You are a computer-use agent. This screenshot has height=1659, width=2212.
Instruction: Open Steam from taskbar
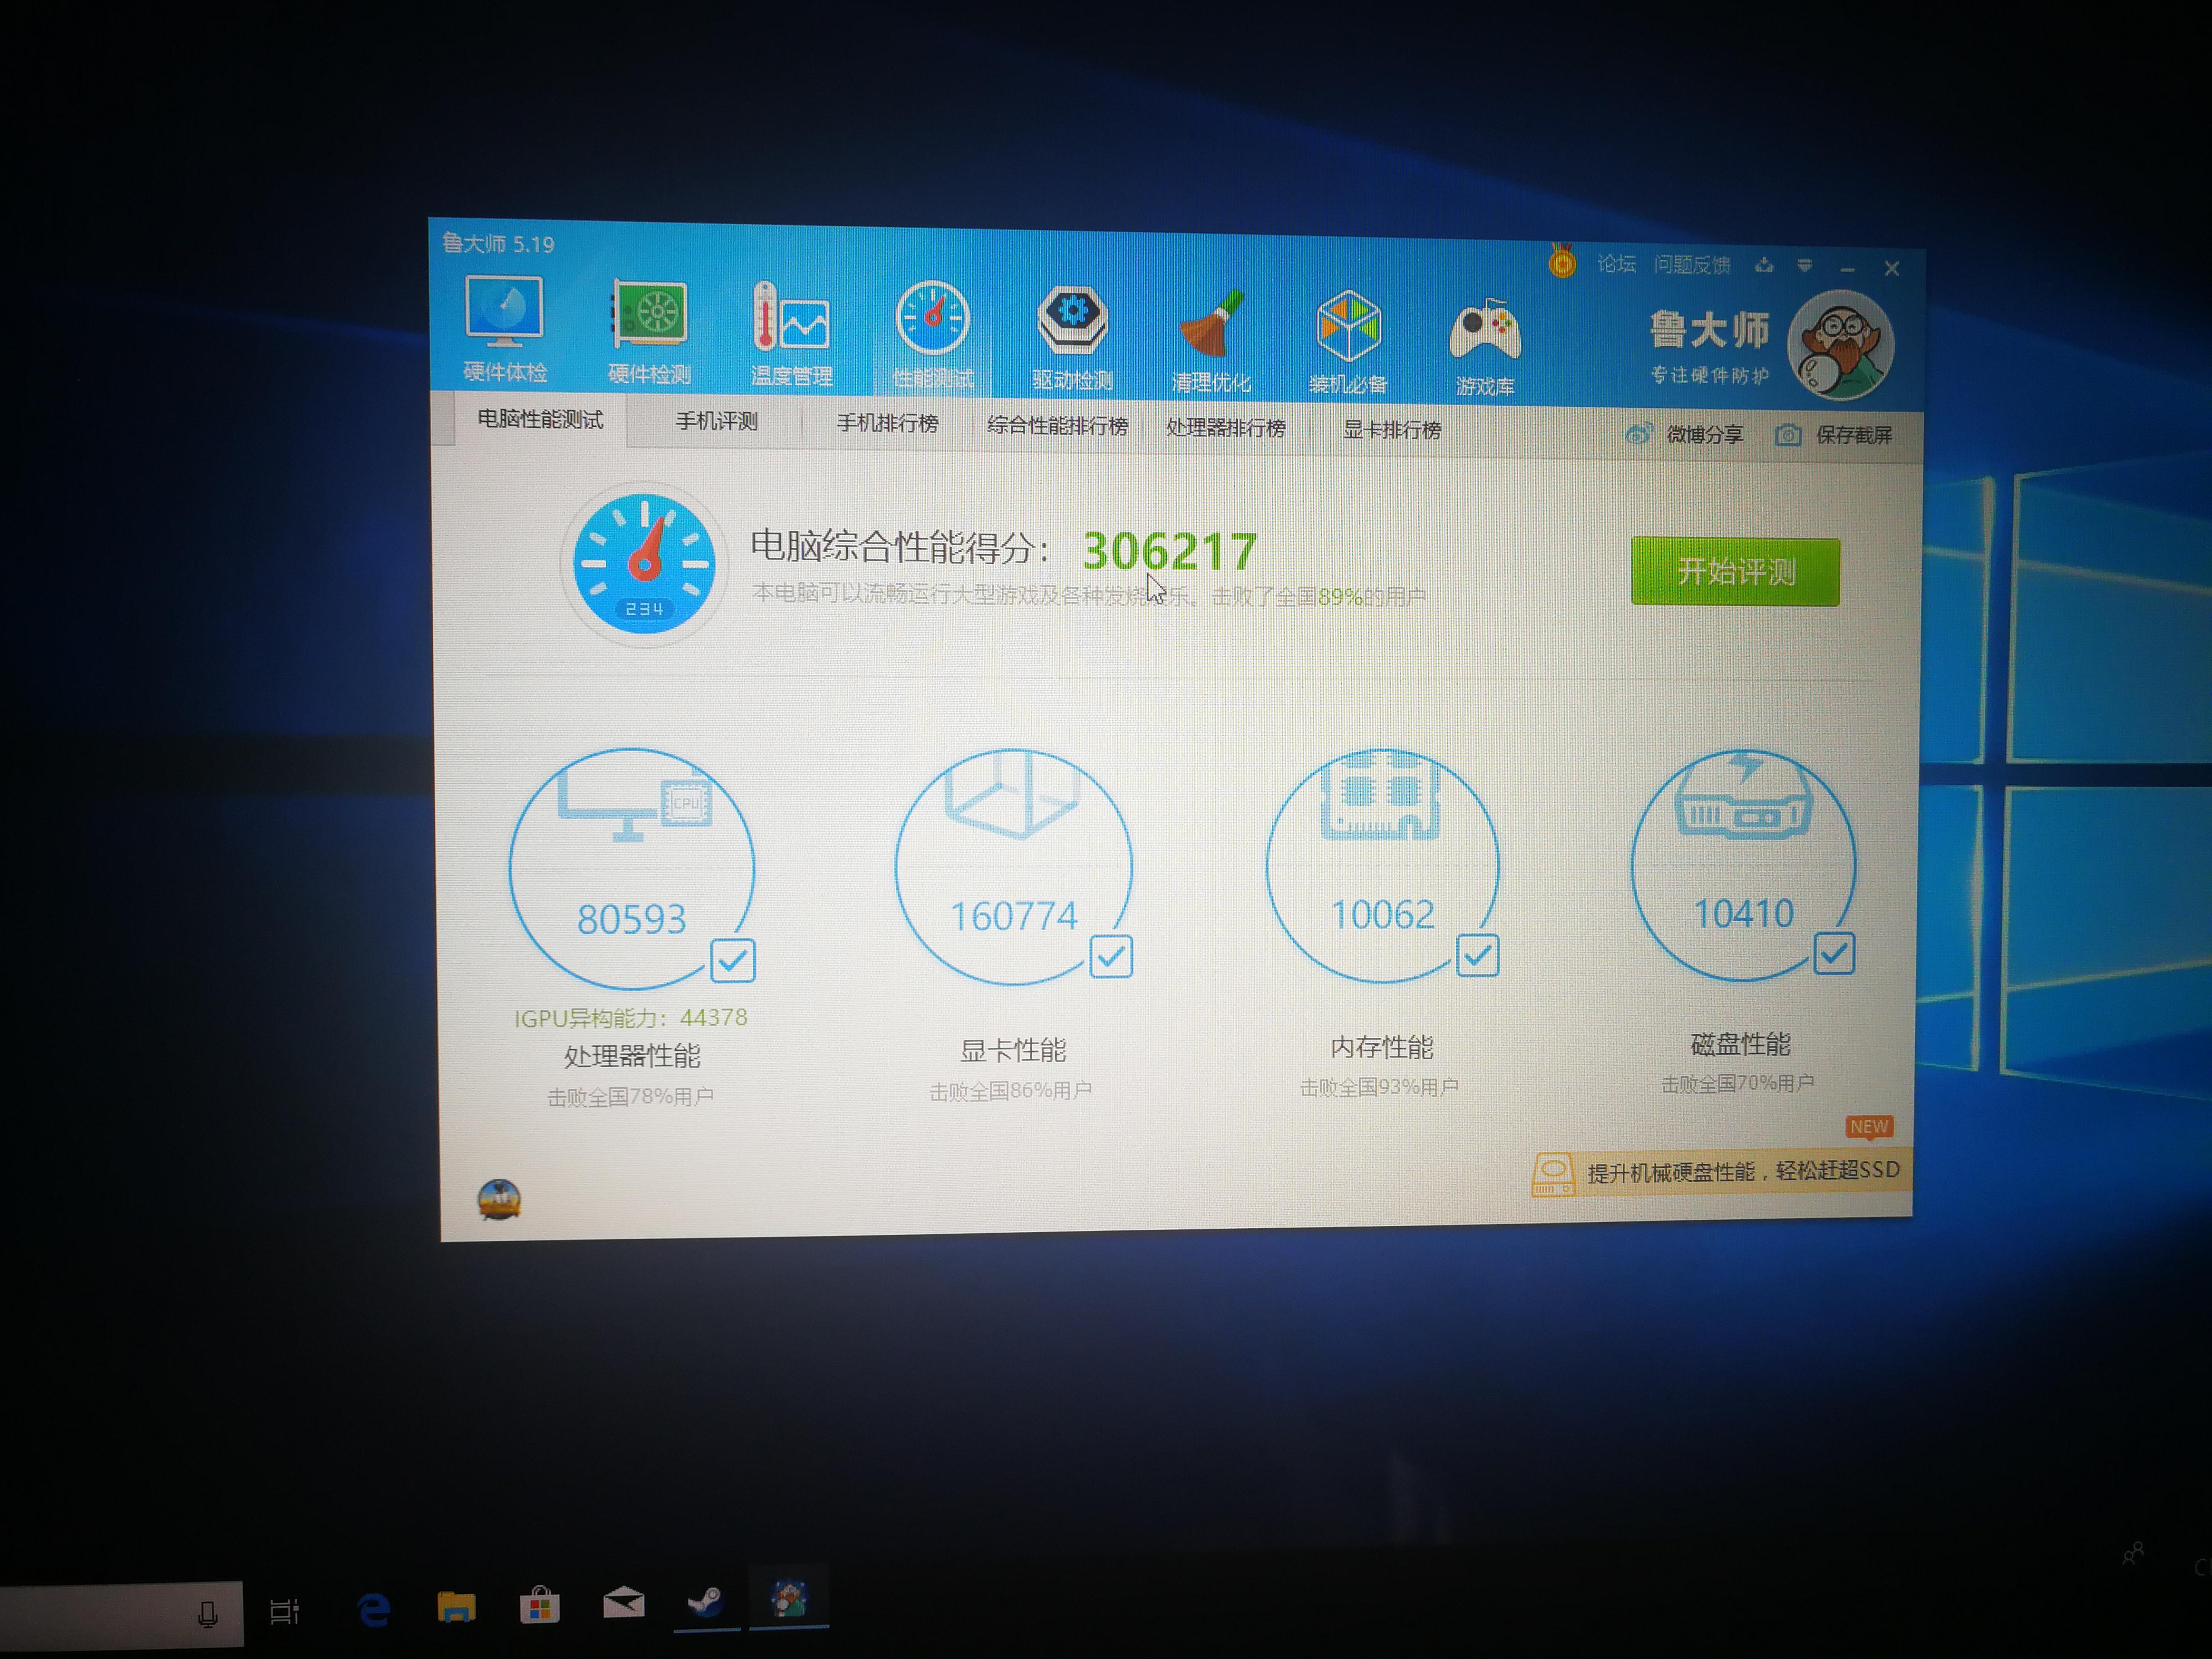coord(706,1601)
